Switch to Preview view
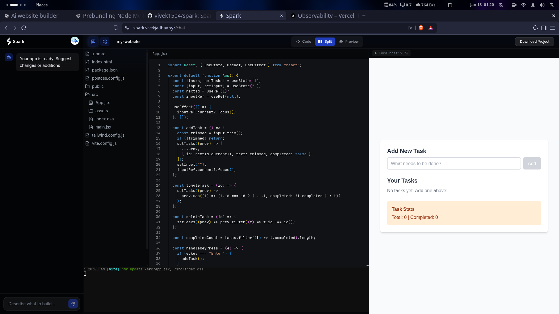 tap(349, 42)
